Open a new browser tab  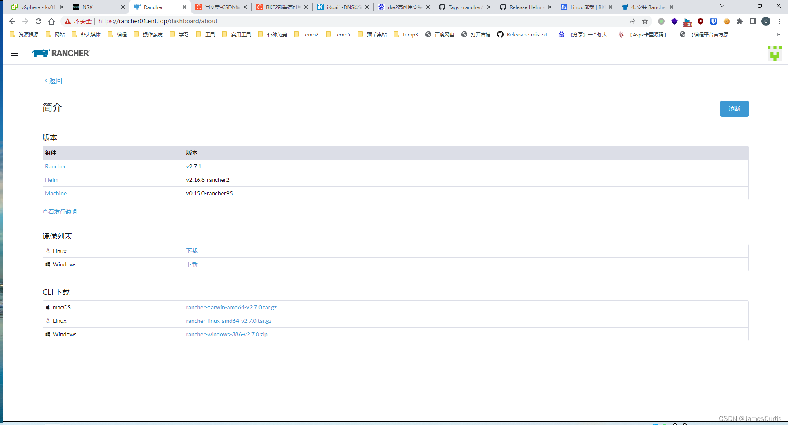(x=687, y=7)
